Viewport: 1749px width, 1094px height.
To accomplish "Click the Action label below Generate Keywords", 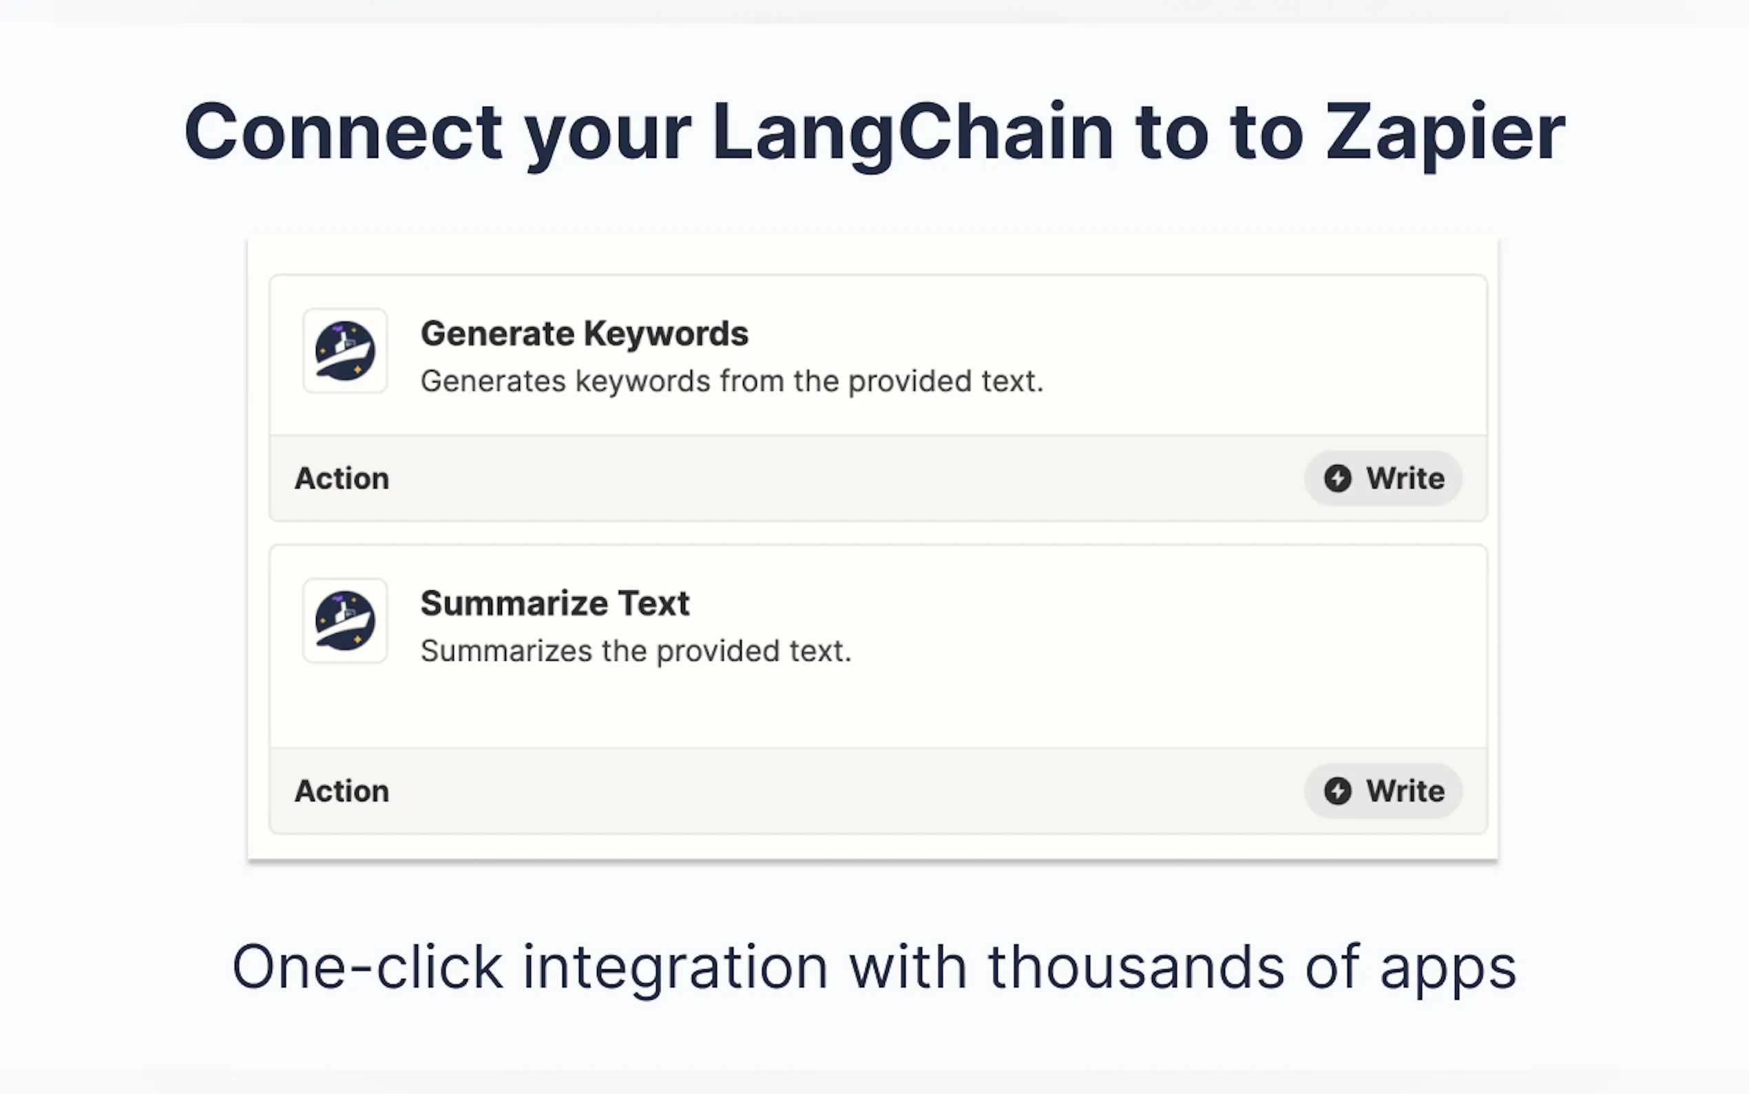I will (x=342, y=479).
